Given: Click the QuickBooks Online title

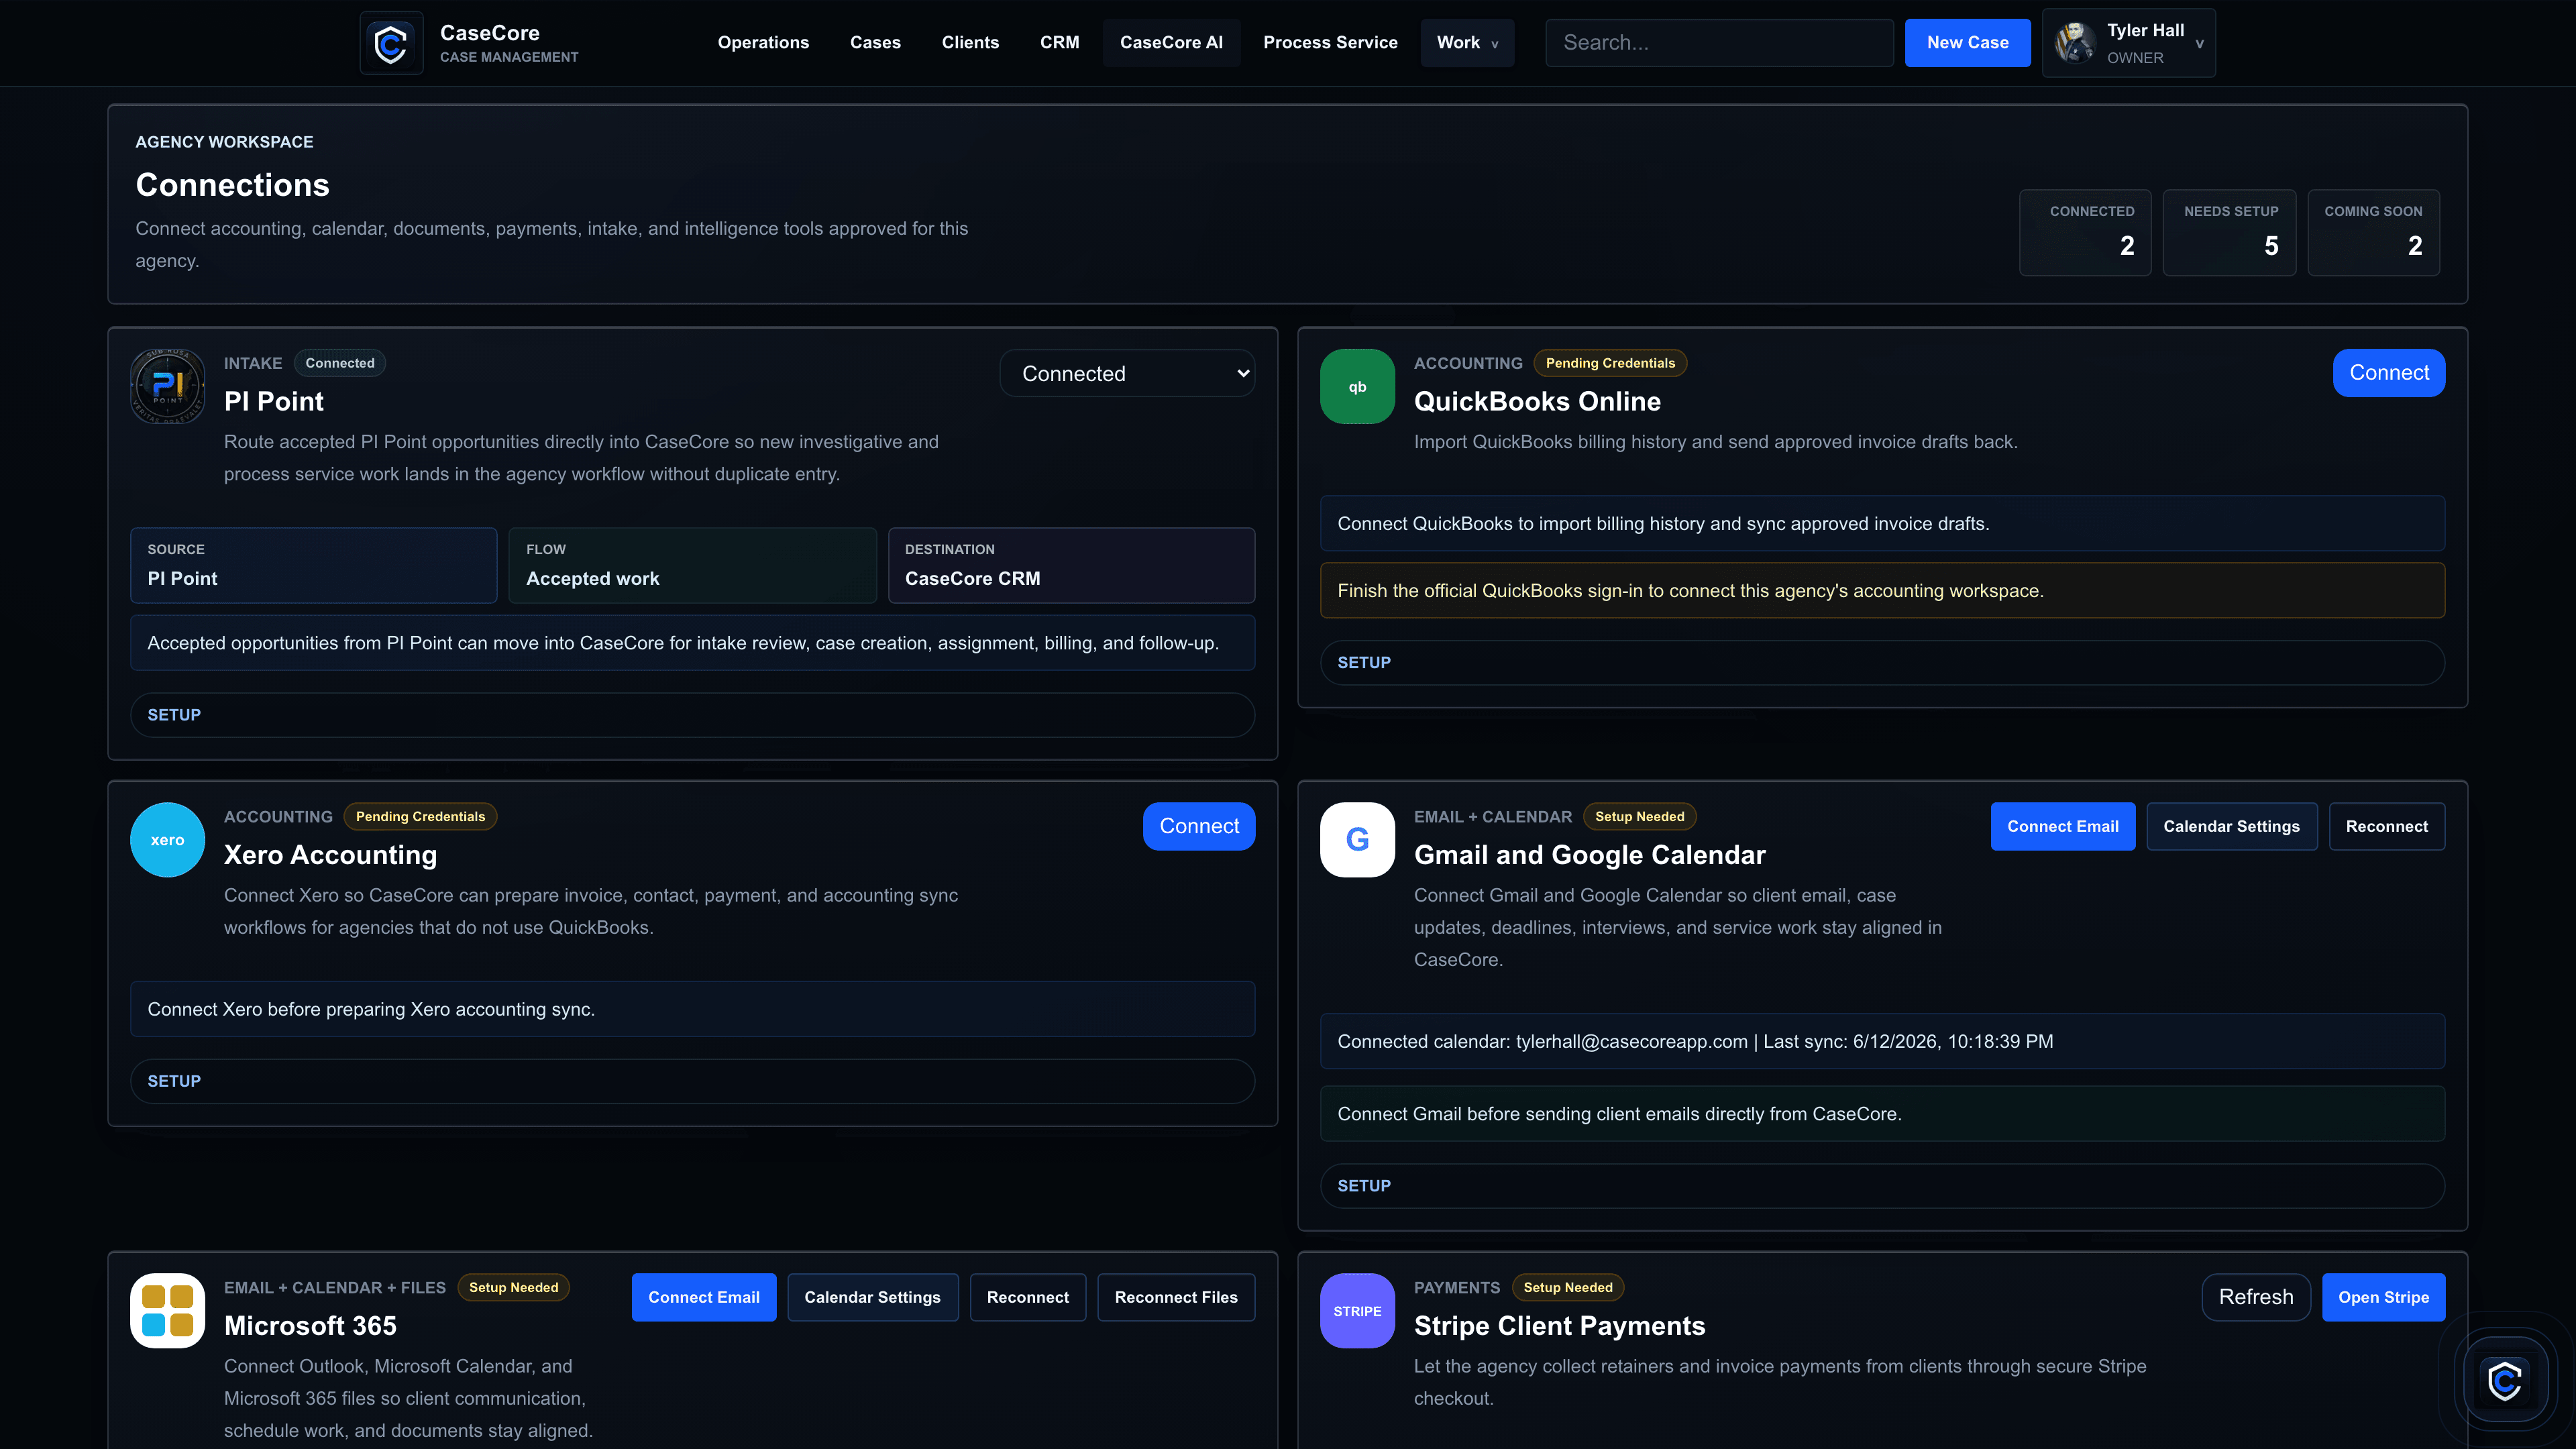Looking at the screenshot, I should click(1537, 402).
